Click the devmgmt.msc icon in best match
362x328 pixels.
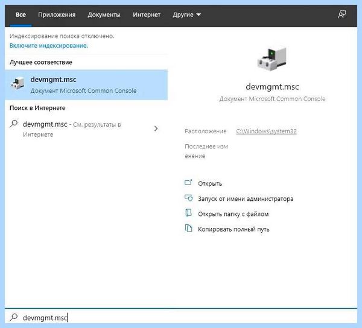17,83
